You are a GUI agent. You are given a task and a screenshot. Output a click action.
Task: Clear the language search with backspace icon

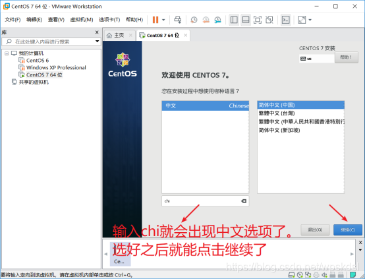click(x=244, y=201)
